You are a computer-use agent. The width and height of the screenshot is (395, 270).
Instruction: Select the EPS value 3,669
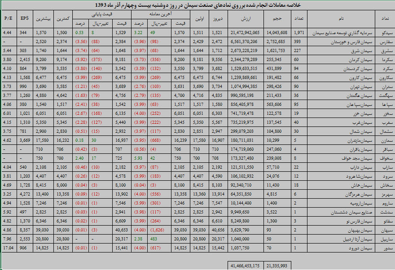(25, 140)
